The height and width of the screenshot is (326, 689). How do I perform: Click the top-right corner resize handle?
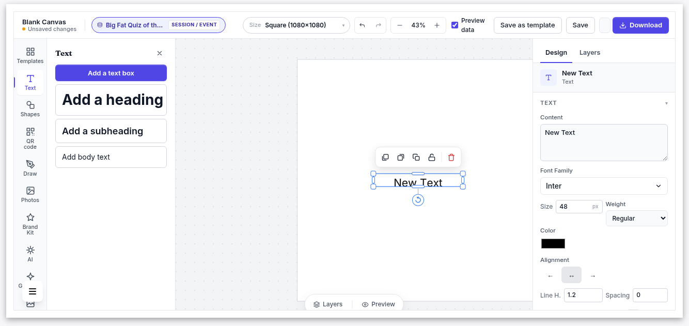point(463,174)
